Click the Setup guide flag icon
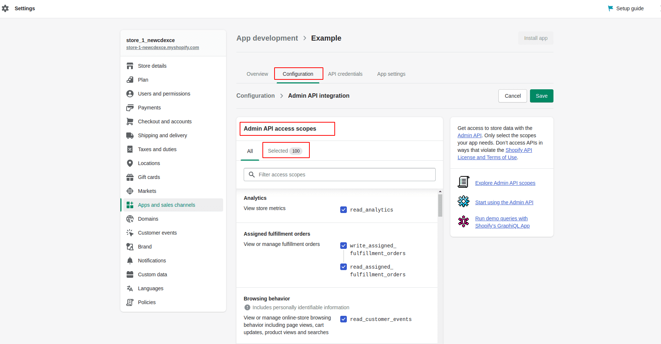The height and width of the screenshot is (344, 661). point(610,8)
